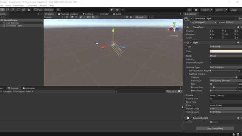242x136 pixels.
Task: Open Console panel options menu
Action: tap(180, 88)
